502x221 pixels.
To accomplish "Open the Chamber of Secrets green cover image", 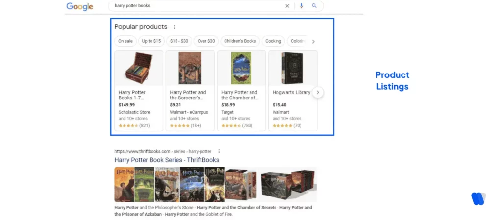I will pos(241,68).
